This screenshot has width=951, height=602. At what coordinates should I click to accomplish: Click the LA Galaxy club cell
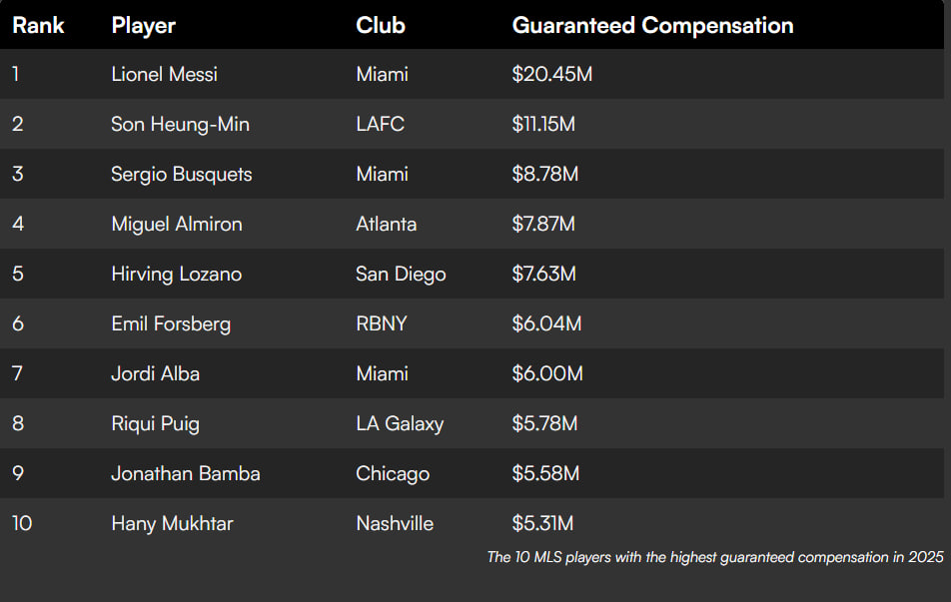point(400,424)
